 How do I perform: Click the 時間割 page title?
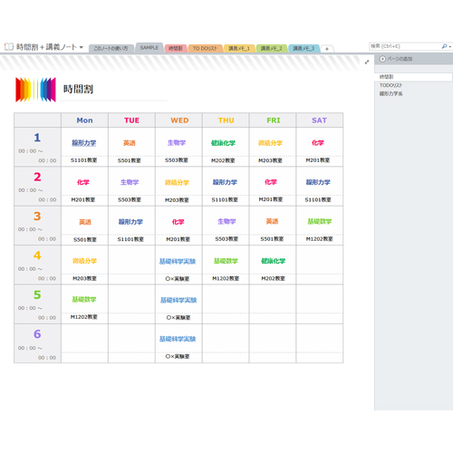pos(78,89)
